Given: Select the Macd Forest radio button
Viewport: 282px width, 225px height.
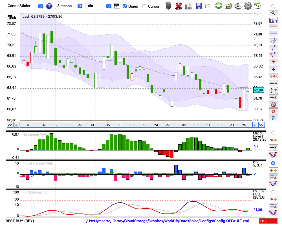Looking at the screenshot, I should (273, 133).
